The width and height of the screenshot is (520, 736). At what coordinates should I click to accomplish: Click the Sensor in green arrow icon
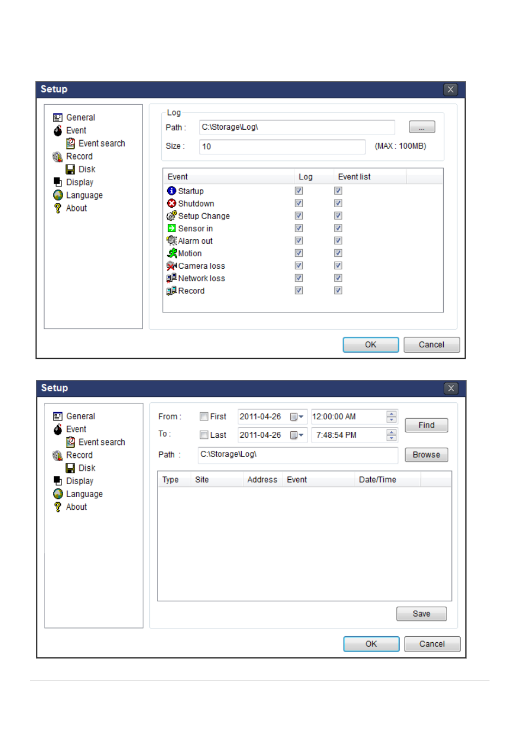click(172, 228)
